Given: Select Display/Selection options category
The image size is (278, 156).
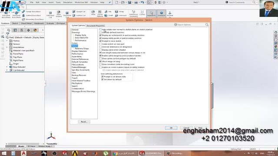Looking at the screenshot, I should (x=79, y=51).
